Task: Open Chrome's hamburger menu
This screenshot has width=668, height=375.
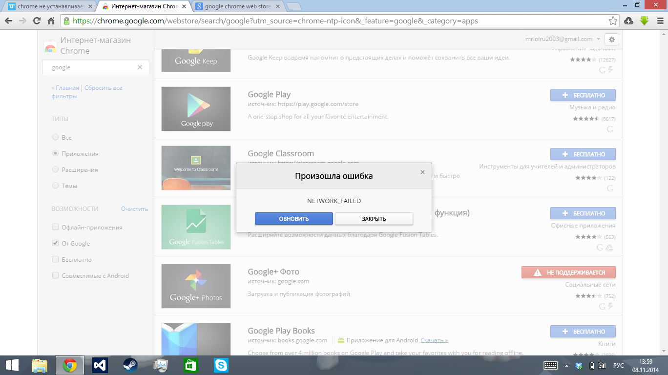Action: [x=659, y=21]
